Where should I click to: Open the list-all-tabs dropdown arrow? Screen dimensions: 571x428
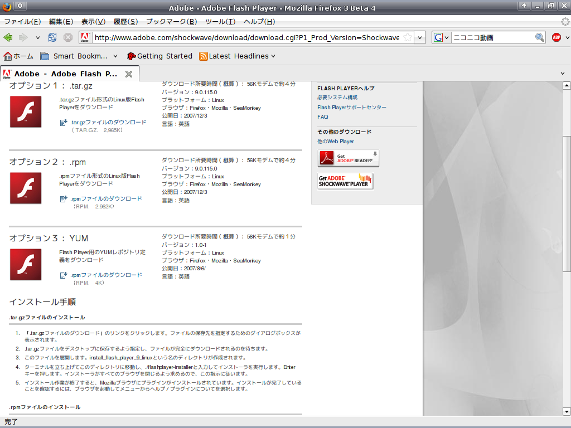563,74
